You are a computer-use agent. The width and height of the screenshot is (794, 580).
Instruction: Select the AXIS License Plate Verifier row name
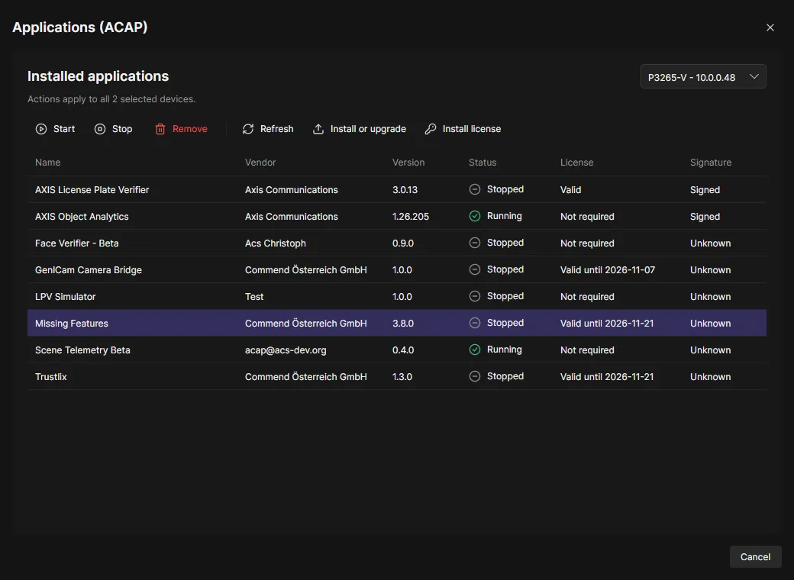pyautogui.click(x=92, y=190)
